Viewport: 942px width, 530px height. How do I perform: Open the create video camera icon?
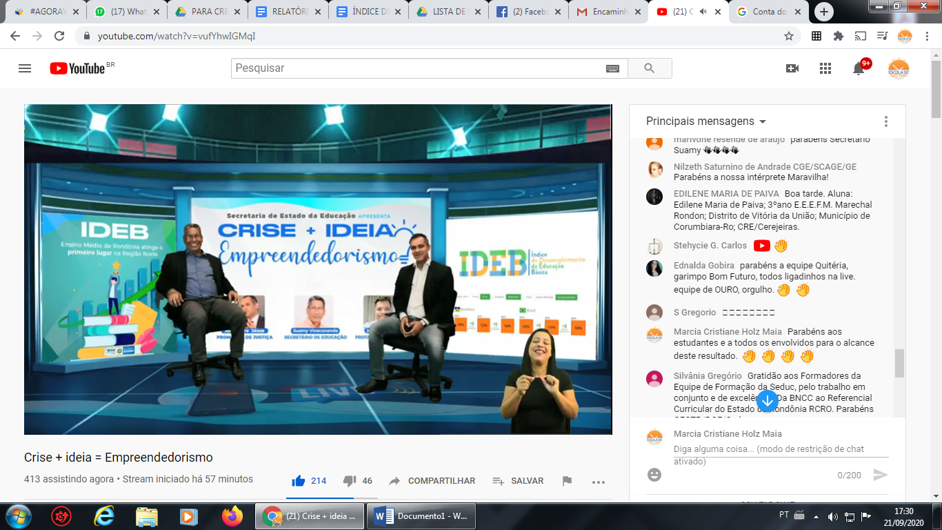[792, 68]
